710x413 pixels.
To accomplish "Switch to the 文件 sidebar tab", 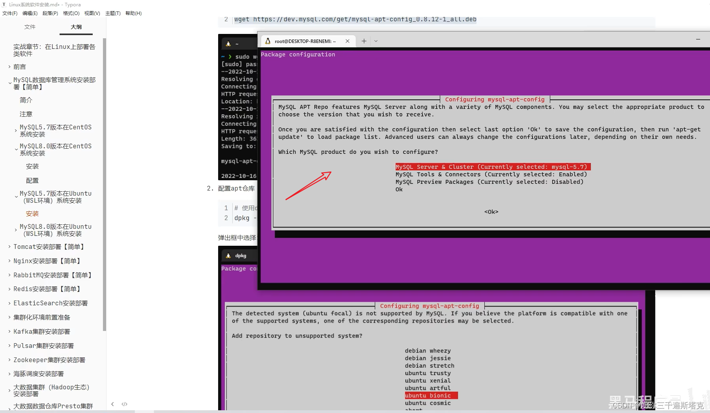I will [x=30, y=27].
